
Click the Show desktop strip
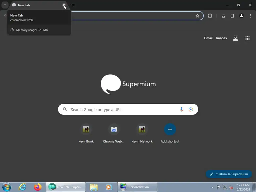pyautogui.click(x=254, y=187)
